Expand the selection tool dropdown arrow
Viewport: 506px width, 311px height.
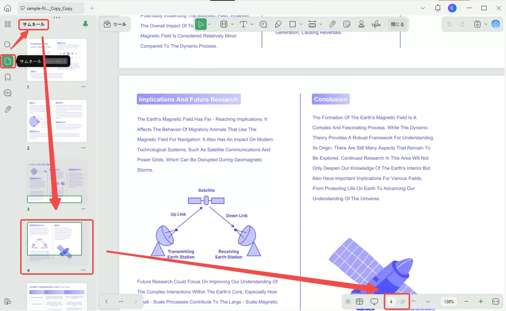coord(209,24)
